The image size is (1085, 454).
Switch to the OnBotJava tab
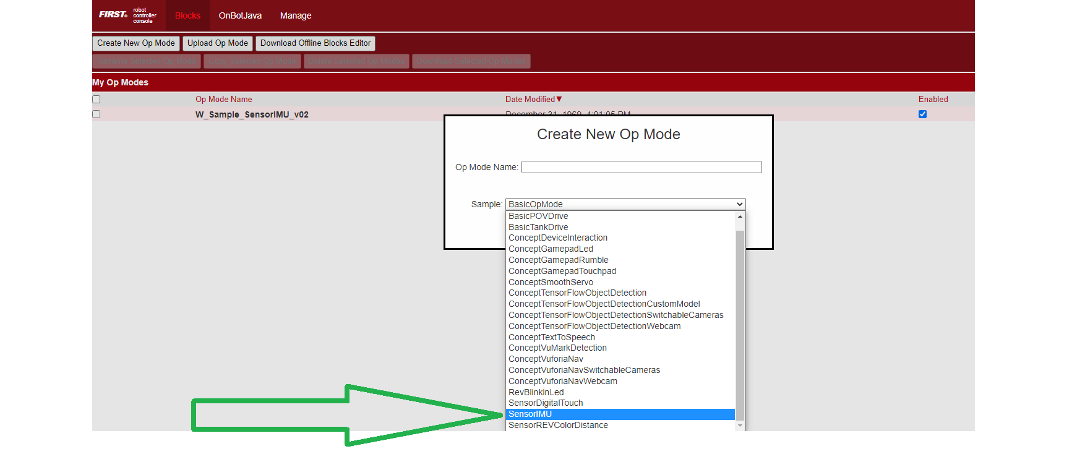[240, 15]
